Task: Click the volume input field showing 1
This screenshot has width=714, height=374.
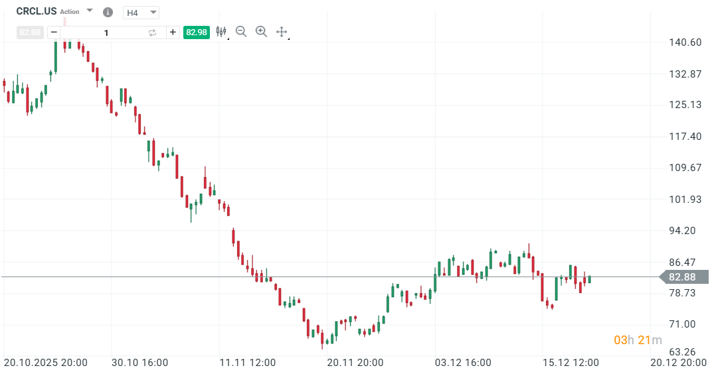Action: point(106,32)
